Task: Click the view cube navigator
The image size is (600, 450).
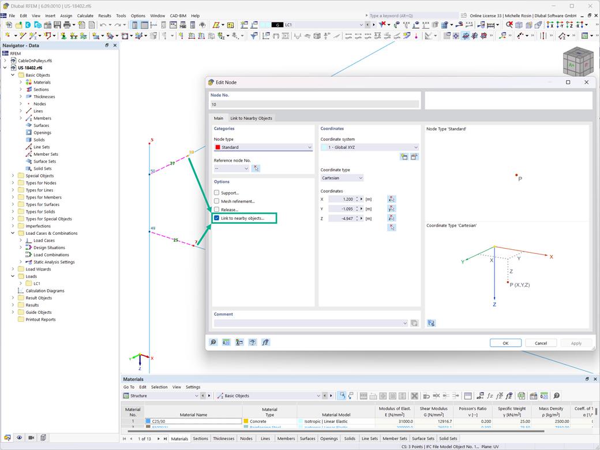Action: tap(578, 62)
